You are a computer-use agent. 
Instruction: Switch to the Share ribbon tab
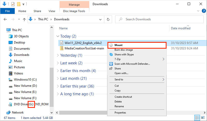point(37,11)
